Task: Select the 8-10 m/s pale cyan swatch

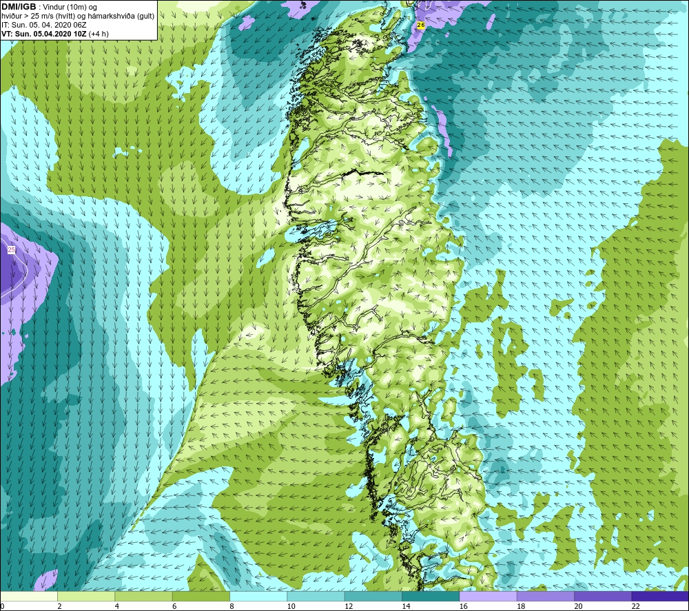Action: coord(258,596)
